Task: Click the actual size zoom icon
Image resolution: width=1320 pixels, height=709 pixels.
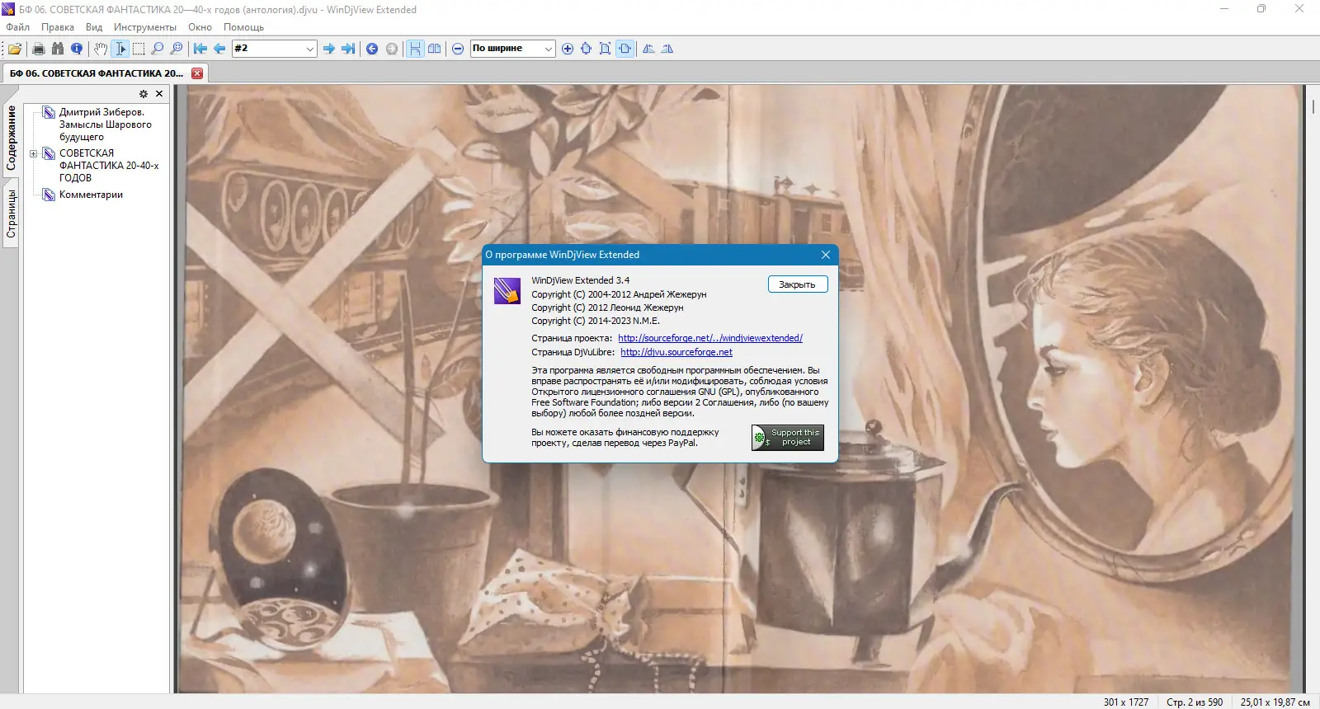Action: point(586,49)
